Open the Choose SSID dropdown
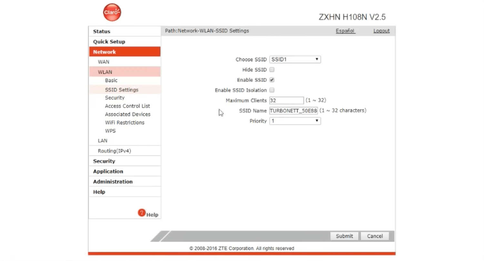 (x=295, y=59)
